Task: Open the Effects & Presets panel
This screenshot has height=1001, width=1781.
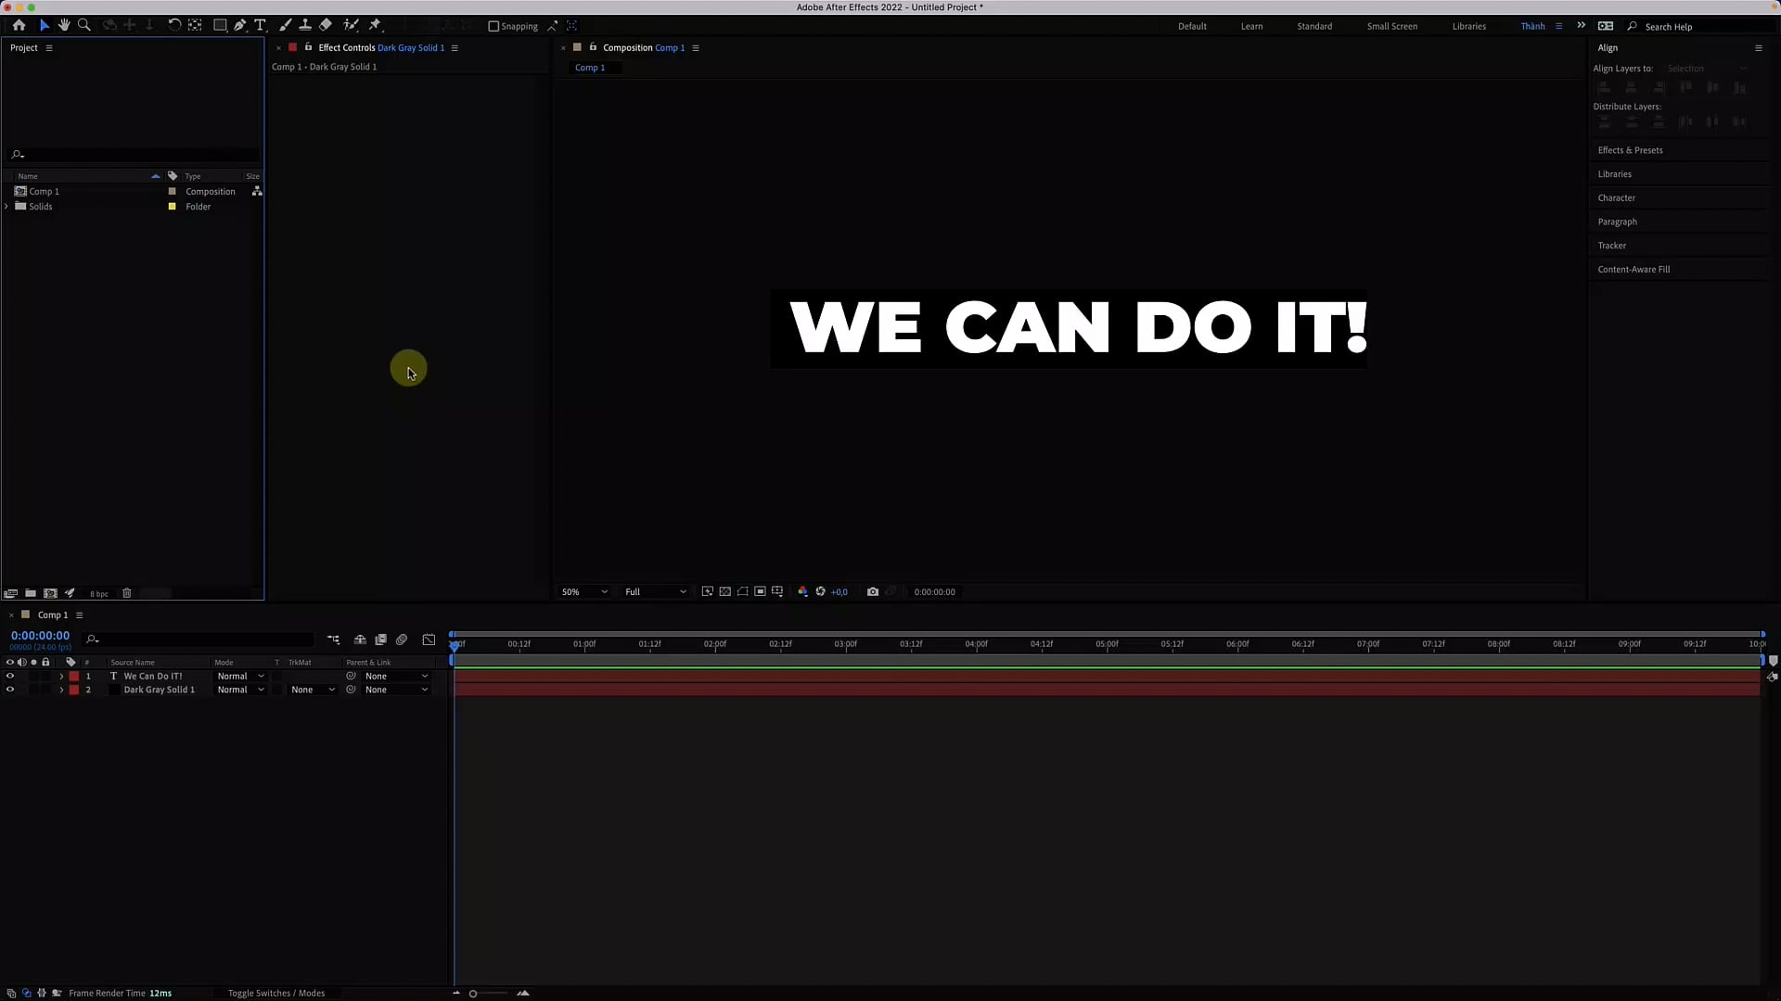Action: [1630, 150]
